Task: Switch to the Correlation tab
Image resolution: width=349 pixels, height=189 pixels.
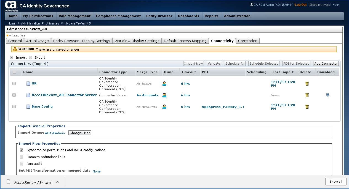Action: pos(248,41)
